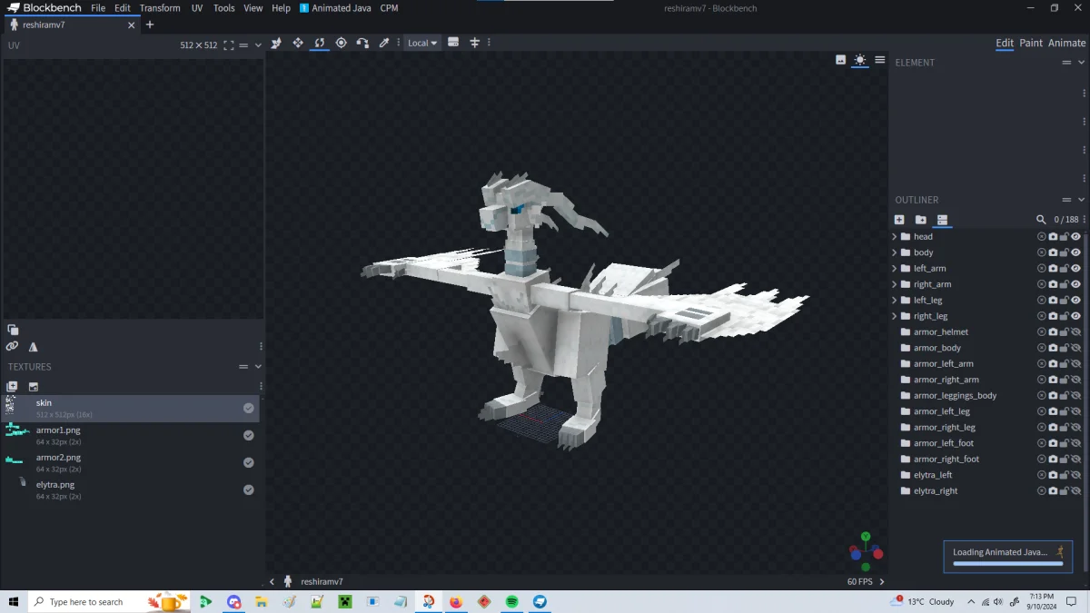Screen dimensions: 1090x613
Task: Switch to Animate mode
Action: coord(1066,43)
